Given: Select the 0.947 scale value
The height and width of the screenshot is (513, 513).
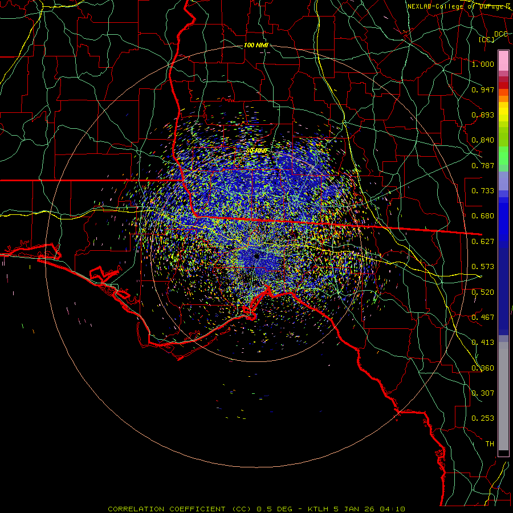Looking at the screenshot, I should (x=483, y=89).
